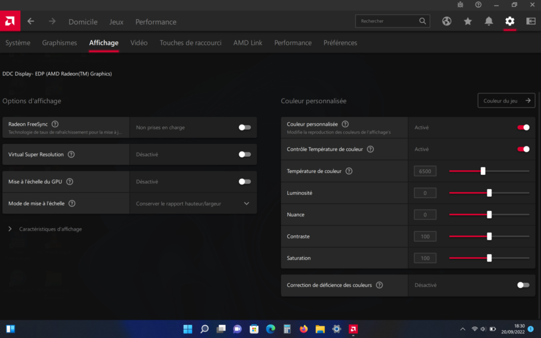Open the web browser globe icon
This screenshot has height=338, width=541.
[x=446, y=21]
